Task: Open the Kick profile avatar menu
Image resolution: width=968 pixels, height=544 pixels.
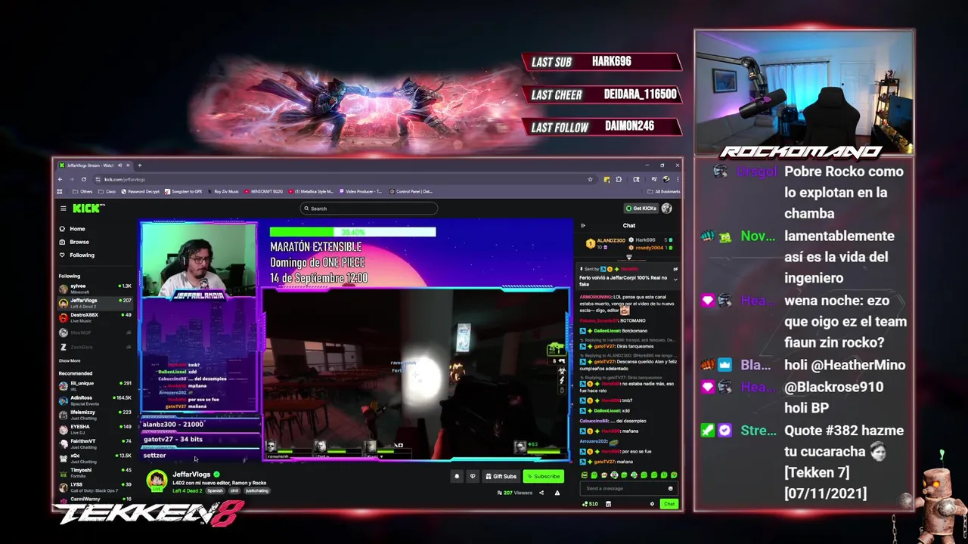Action: click(x=666, y=209)
